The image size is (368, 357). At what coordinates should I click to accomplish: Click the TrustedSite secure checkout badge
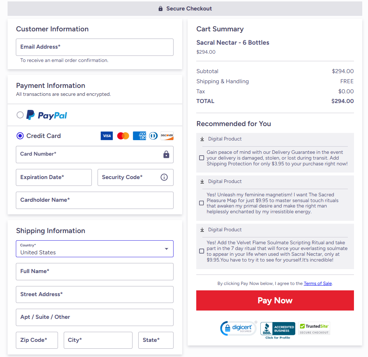tap(314, 328)
